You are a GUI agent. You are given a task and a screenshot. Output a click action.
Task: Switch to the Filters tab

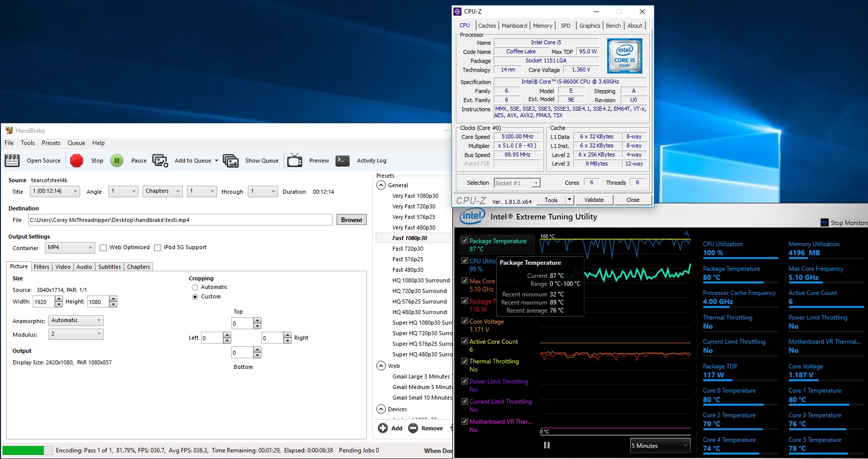[41, 267]
